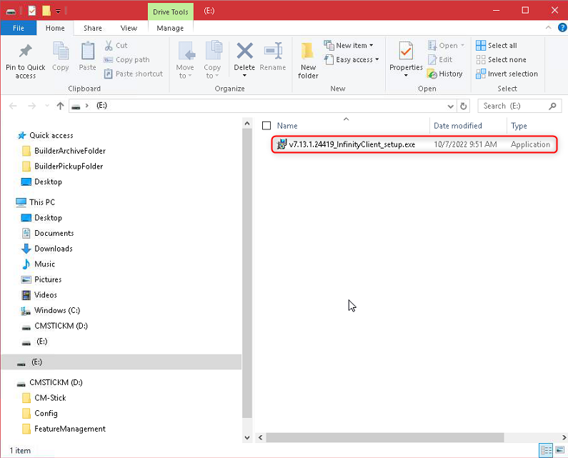Select Windows (C:) drive

pyautogui.click(x=57, y=311)
